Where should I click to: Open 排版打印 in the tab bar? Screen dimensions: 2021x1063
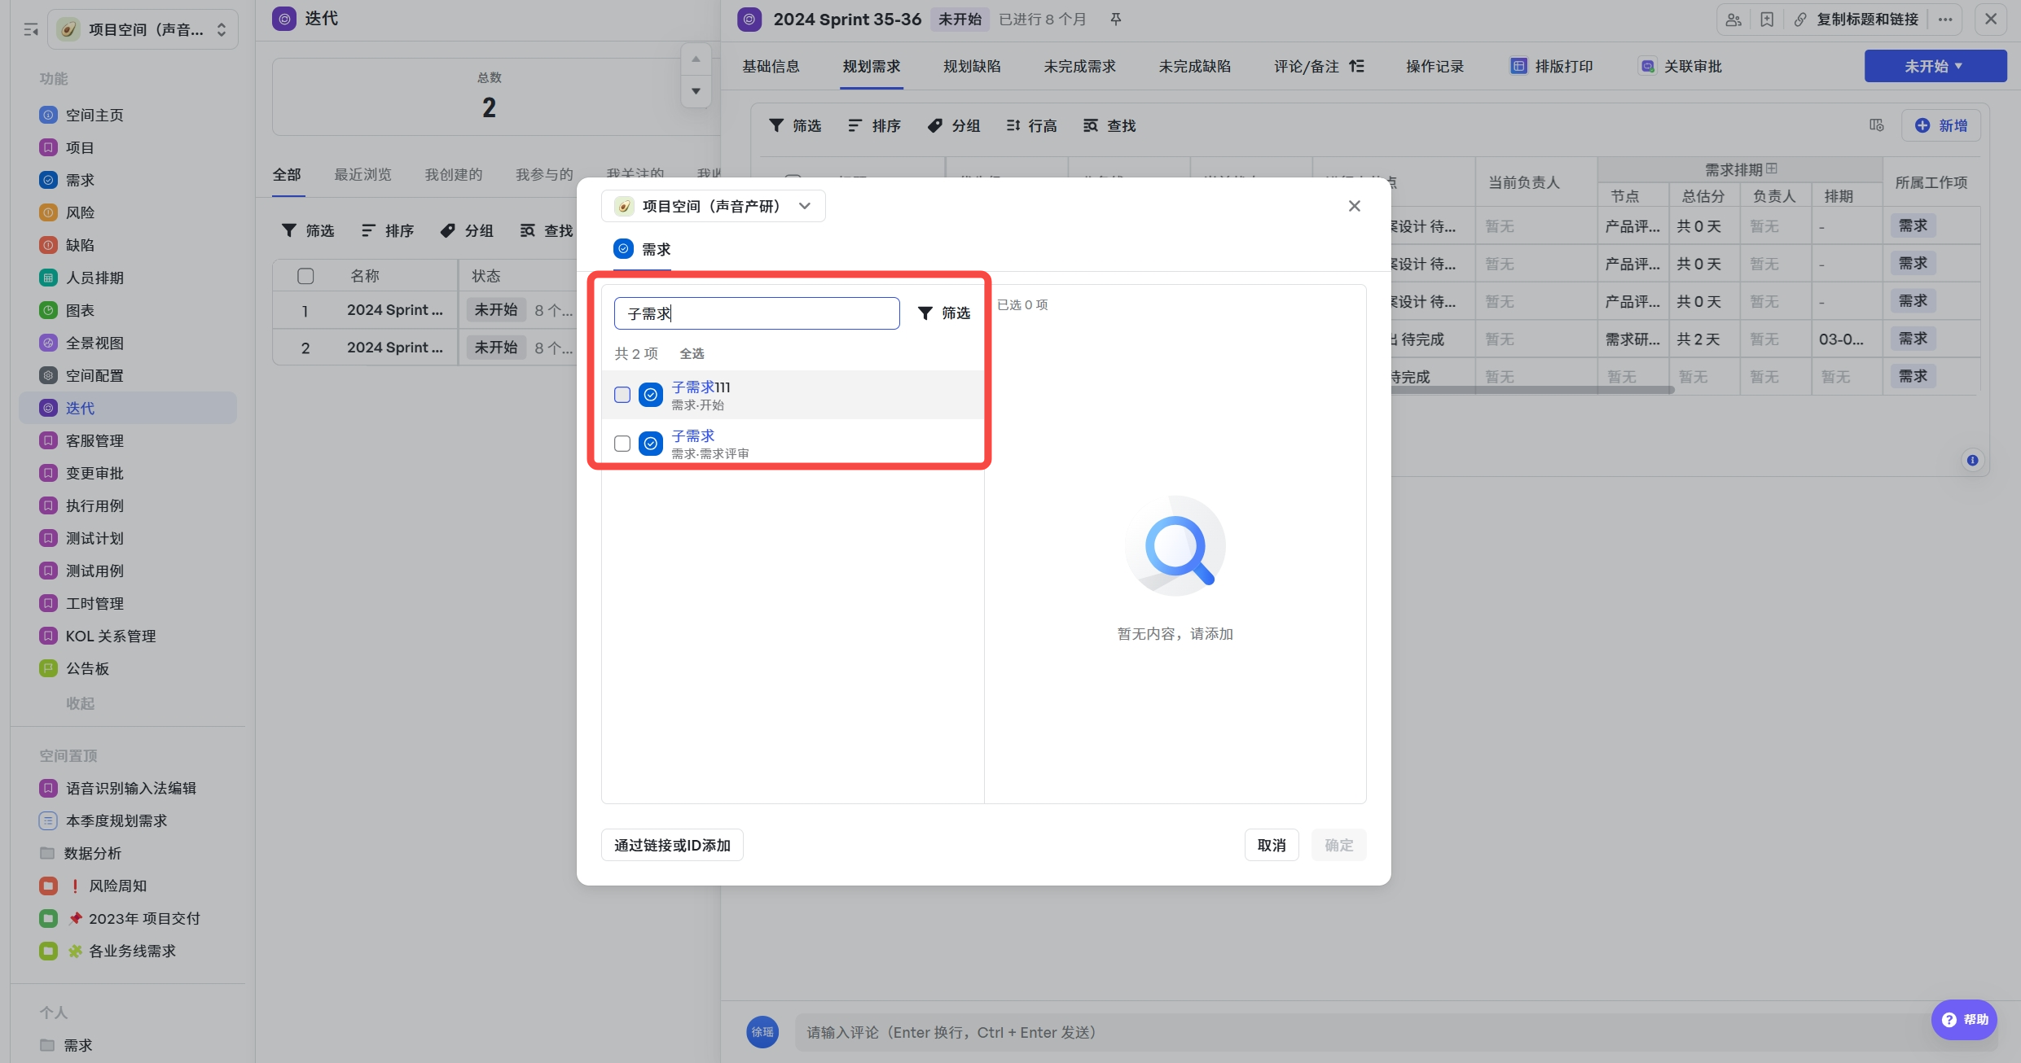pyautogui.click(x=1552, y=66)
